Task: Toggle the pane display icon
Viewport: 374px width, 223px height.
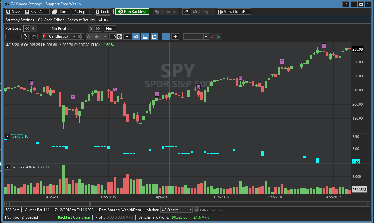Action: pos(145,36)
